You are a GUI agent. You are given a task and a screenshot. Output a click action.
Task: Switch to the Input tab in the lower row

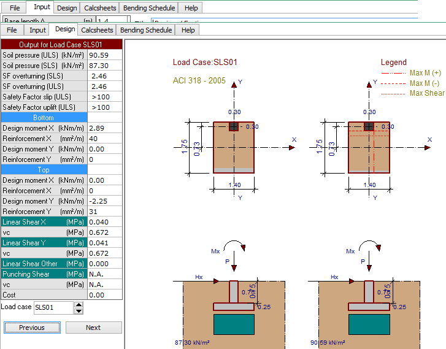point(37,30)
